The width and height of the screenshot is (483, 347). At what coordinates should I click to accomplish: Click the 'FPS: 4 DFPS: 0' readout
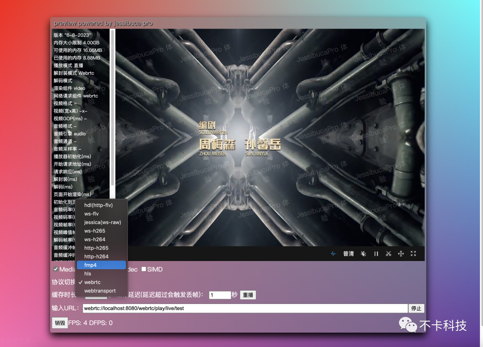pyautogui.click(x=90, y=323)
